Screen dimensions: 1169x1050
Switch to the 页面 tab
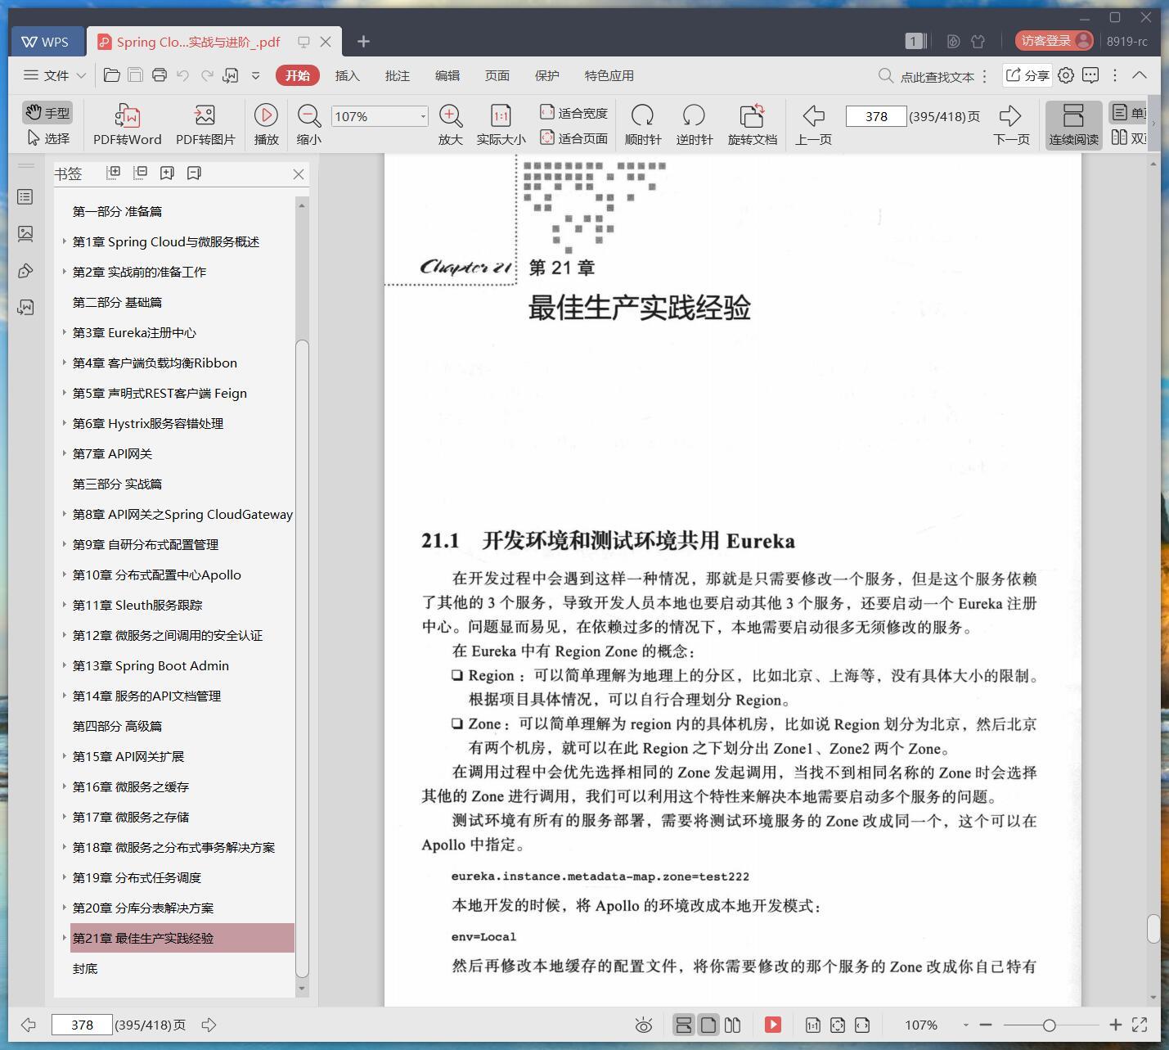[497, 75]
